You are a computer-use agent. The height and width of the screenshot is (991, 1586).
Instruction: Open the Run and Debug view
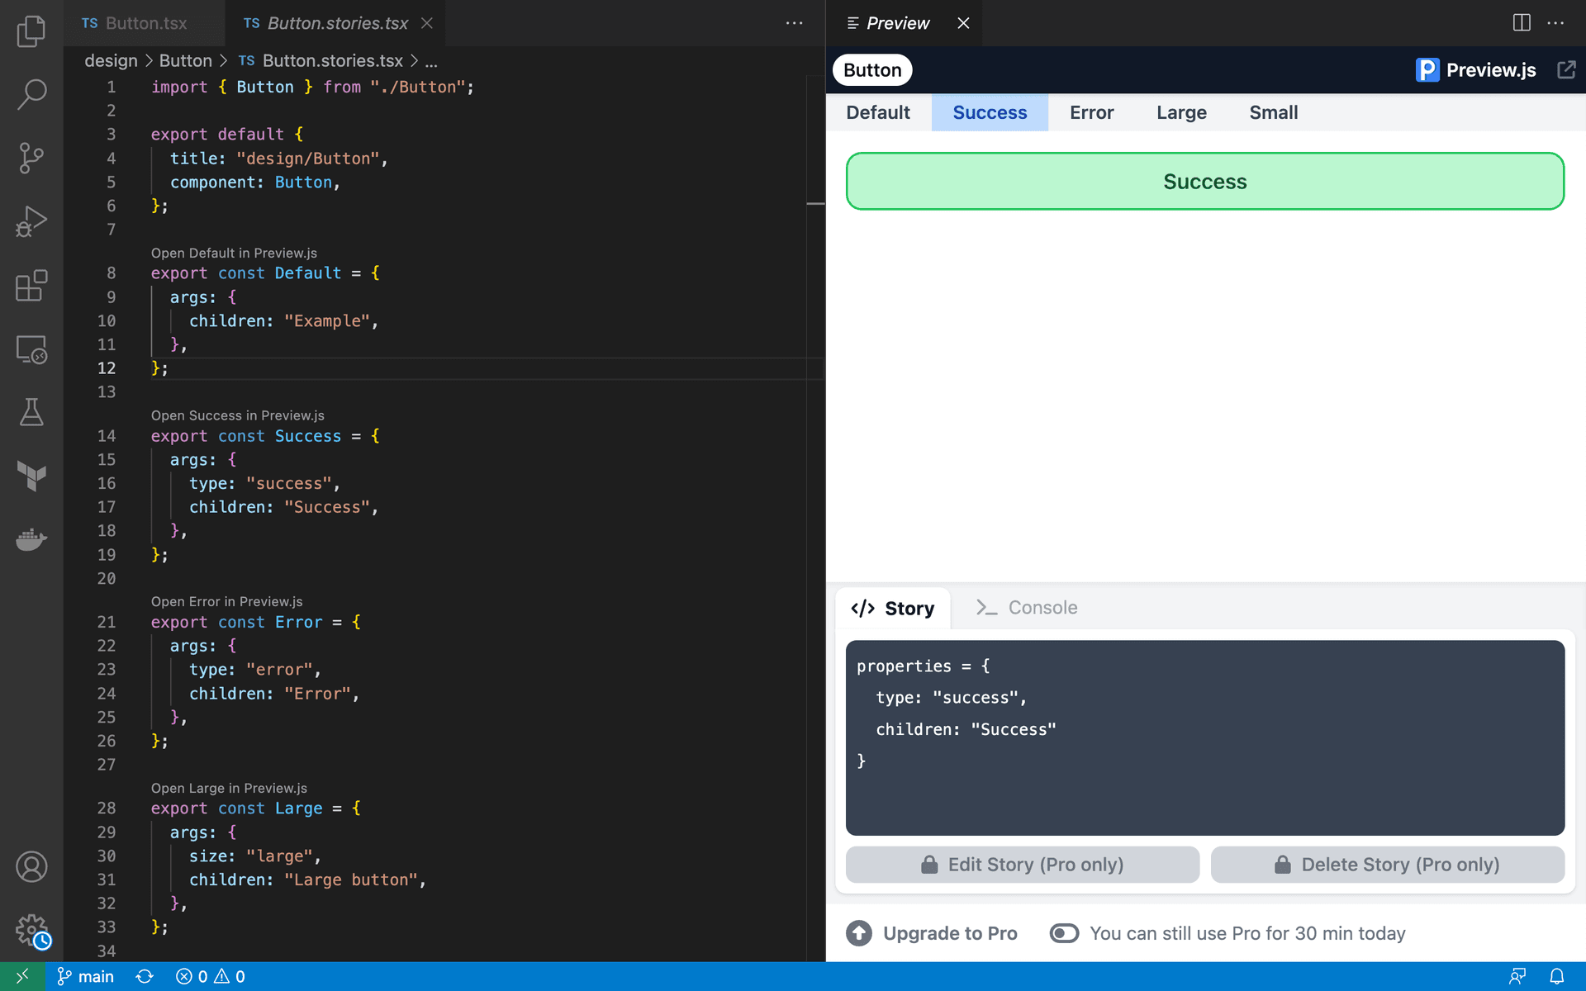31,221
